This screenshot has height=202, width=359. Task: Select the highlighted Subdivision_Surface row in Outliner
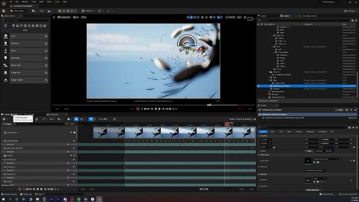(307, 86)
